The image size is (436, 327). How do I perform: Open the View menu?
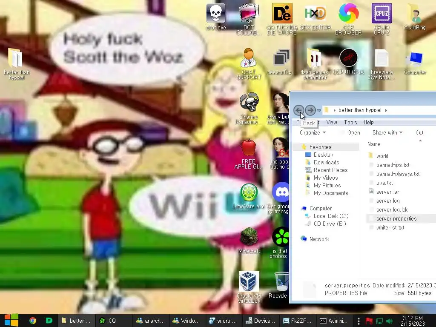click(x=331, y=122)
